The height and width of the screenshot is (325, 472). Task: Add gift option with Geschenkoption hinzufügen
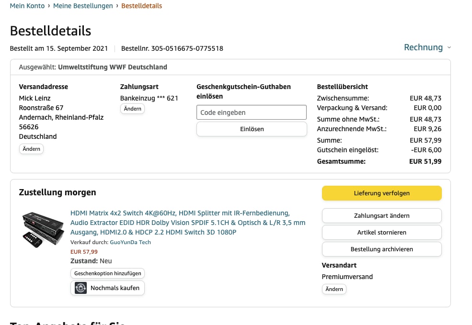(x=107, y=273)
